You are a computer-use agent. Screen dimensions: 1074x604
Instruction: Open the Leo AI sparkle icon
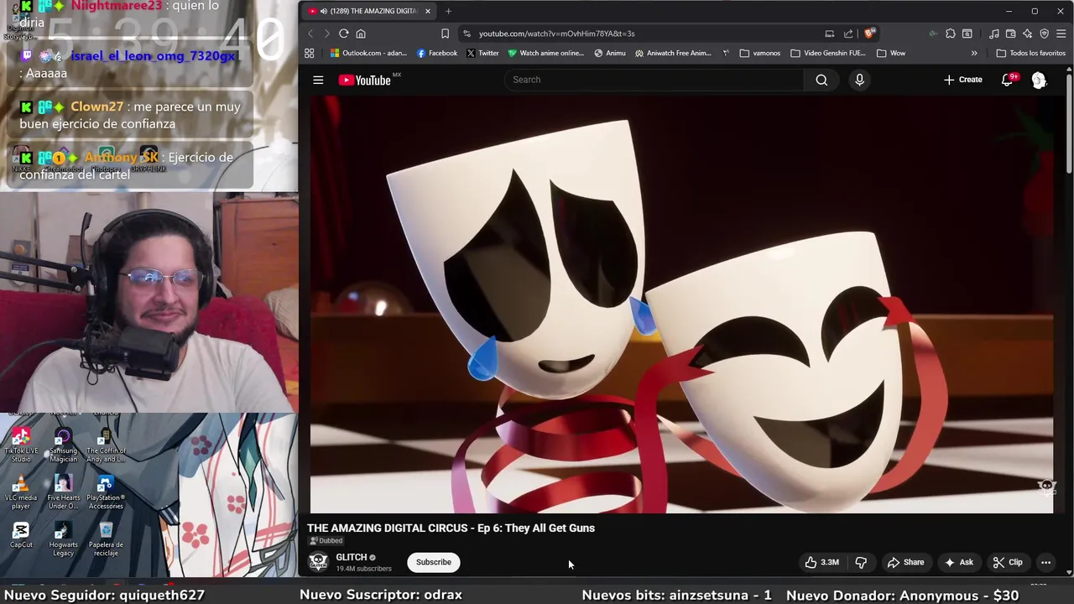[x=1027, y=34]
